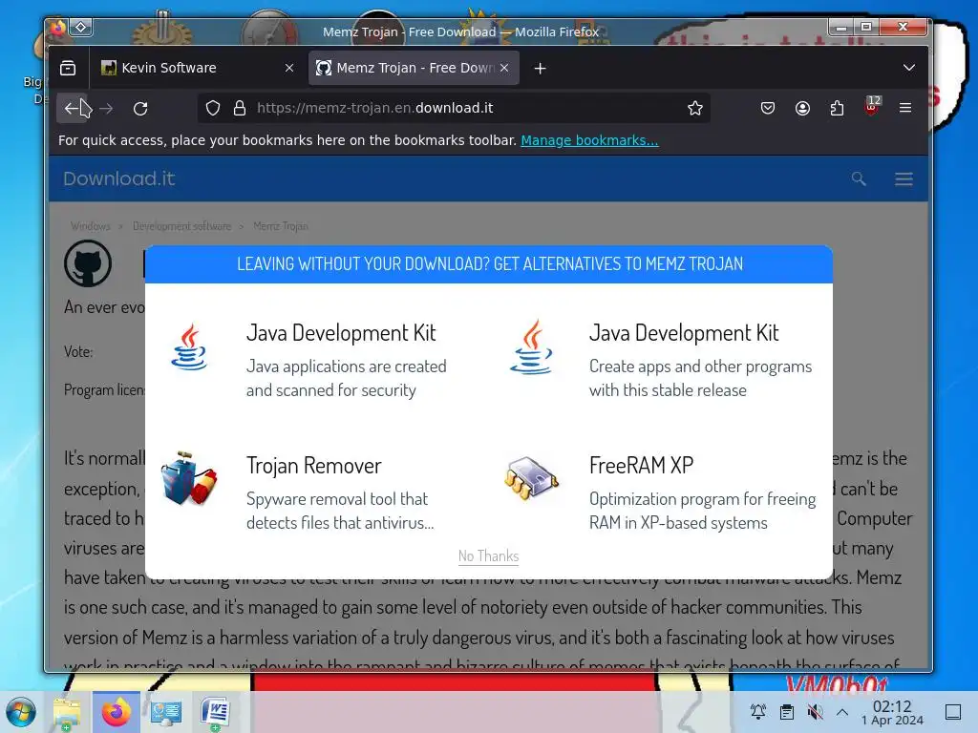
Task: Open the Java Development Kit with 'Create apps' description
Action: 684,333
